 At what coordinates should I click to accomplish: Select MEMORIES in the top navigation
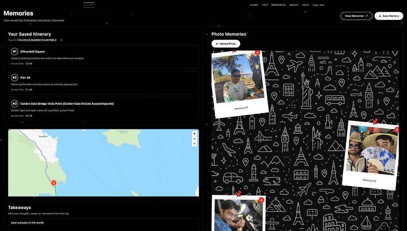tap(279, 5)
